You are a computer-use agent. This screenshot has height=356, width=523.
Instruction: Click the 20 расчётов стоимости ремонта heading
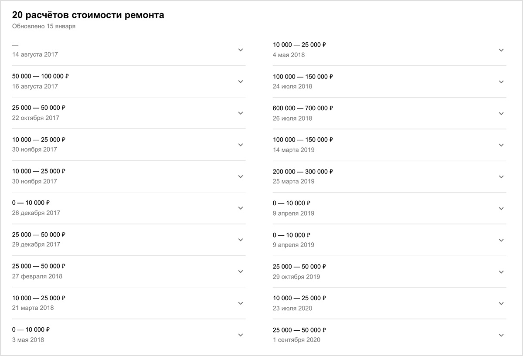coord(88,15)
